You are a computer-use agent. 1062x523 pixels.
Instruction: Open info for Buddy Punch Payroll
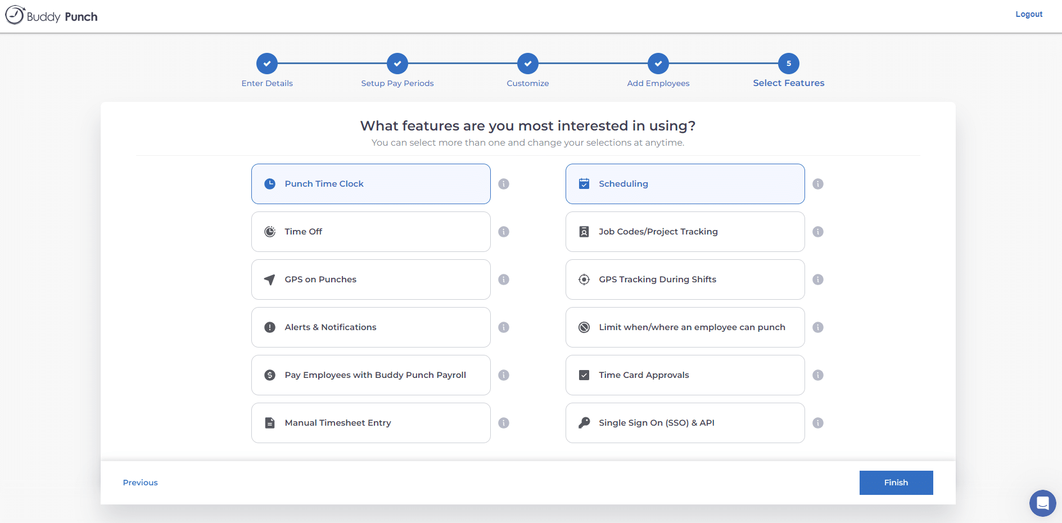504,375
